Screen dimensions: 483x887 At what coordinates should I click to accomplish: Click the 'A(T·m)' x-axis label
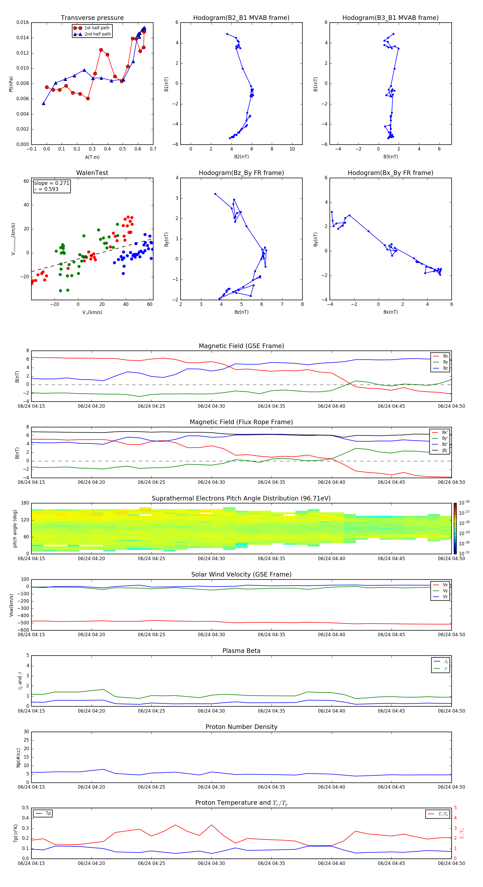pos(92,157)
